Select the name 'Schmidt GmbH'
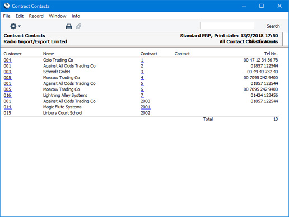This screenshot has width=289, height=217. click(x=57, y=72)
